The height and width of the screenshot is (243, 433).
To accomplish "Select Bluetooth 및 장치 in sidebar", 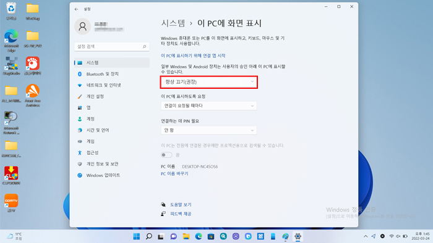I will [112, 74].
